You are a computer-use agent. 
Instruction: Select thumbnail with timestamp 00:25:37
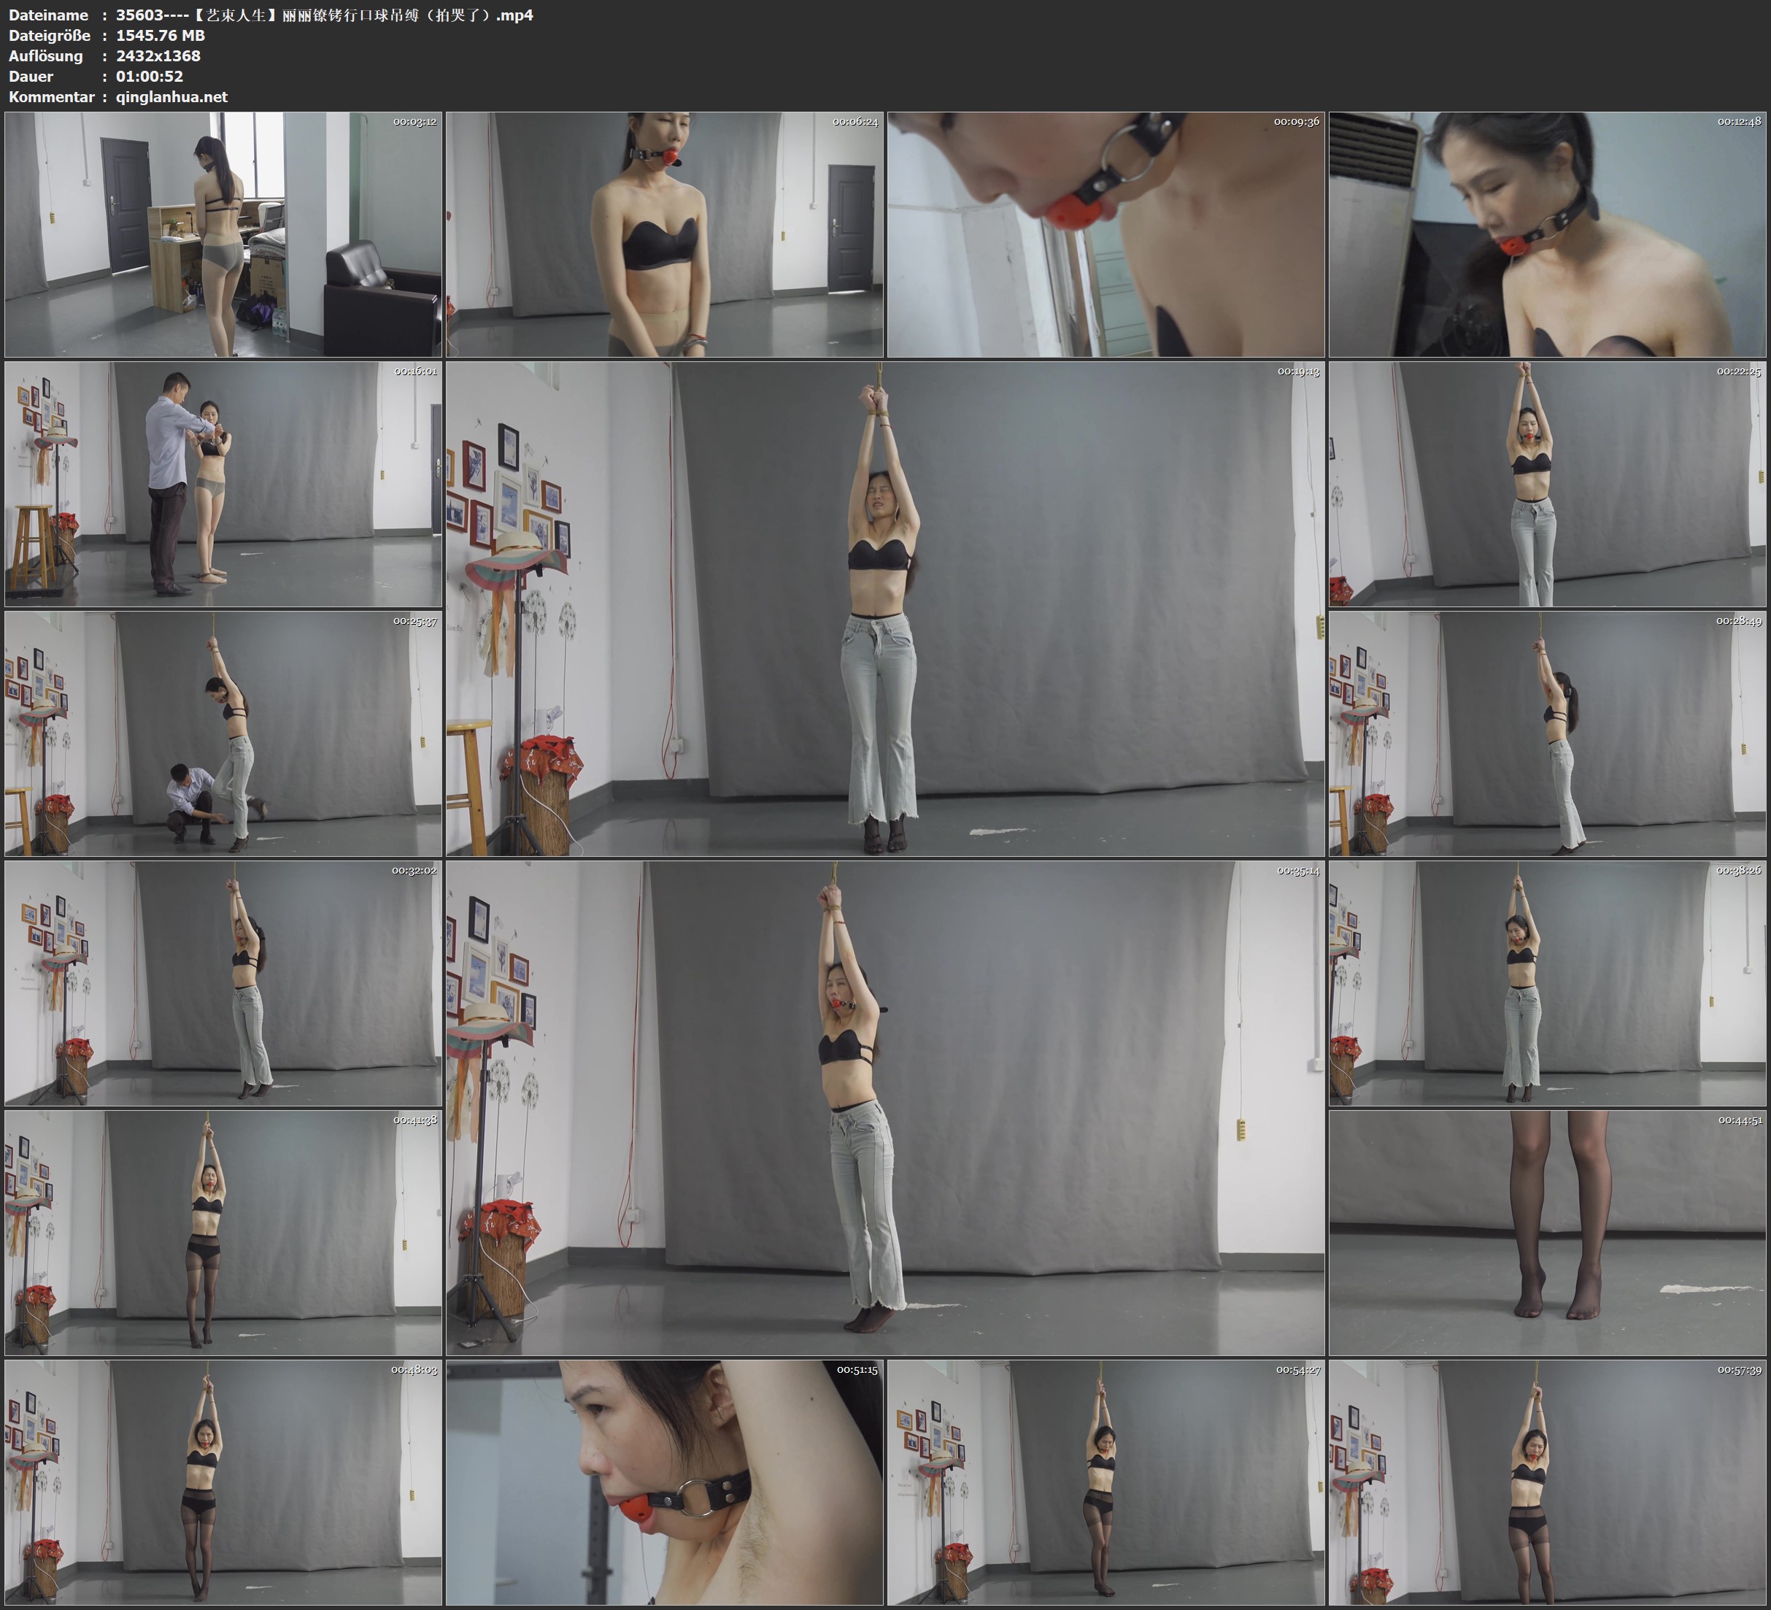pos(223,733)
